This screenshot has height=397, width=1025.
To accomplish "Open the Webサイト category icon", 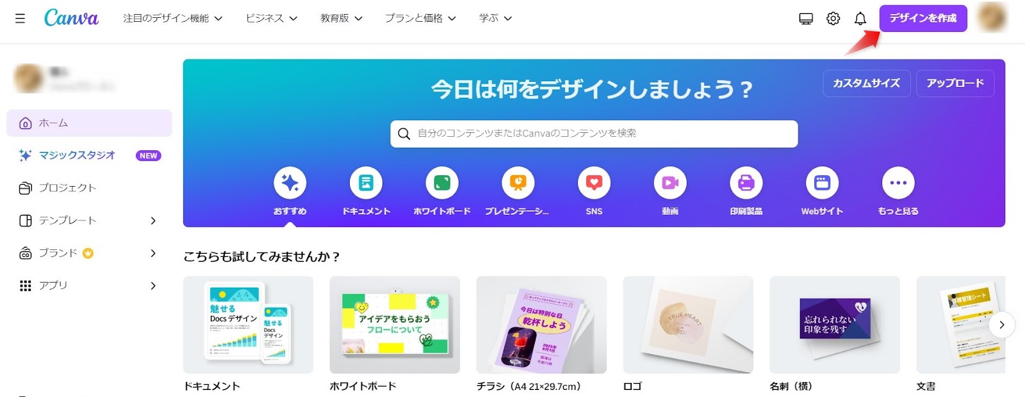I will pyautogui.click(x=822, y=183).
